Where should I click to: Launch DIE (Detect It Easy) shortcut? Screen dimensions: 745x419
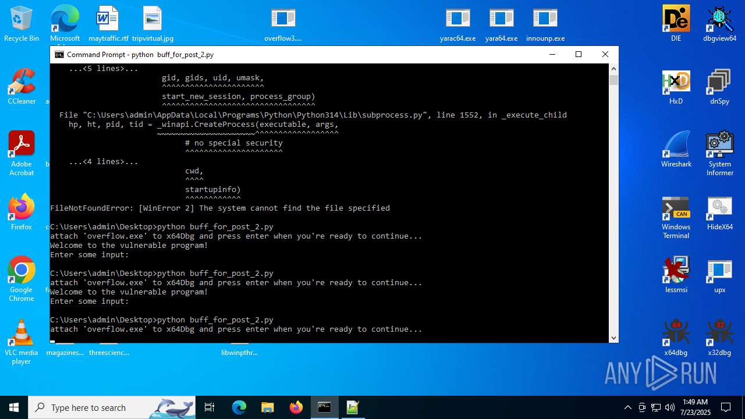[x=676, y=24]
